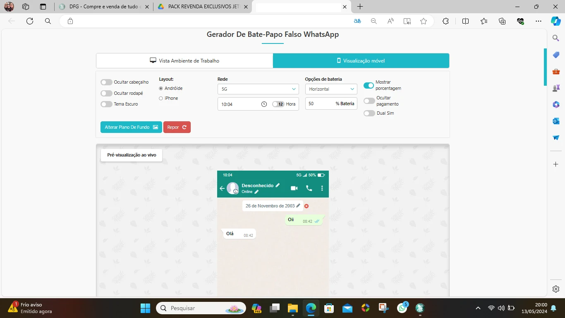Click the clock icon in time field

point(264,104)
